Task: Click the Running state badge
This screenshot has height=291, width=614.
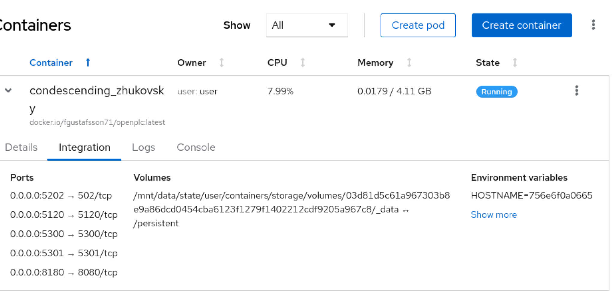Action: [496, 92]
